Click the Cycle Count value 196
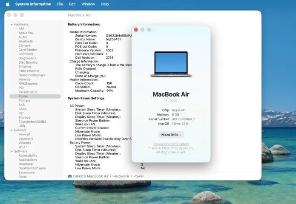This screenshot has width=296, height=204. click(x=109, y=83)
